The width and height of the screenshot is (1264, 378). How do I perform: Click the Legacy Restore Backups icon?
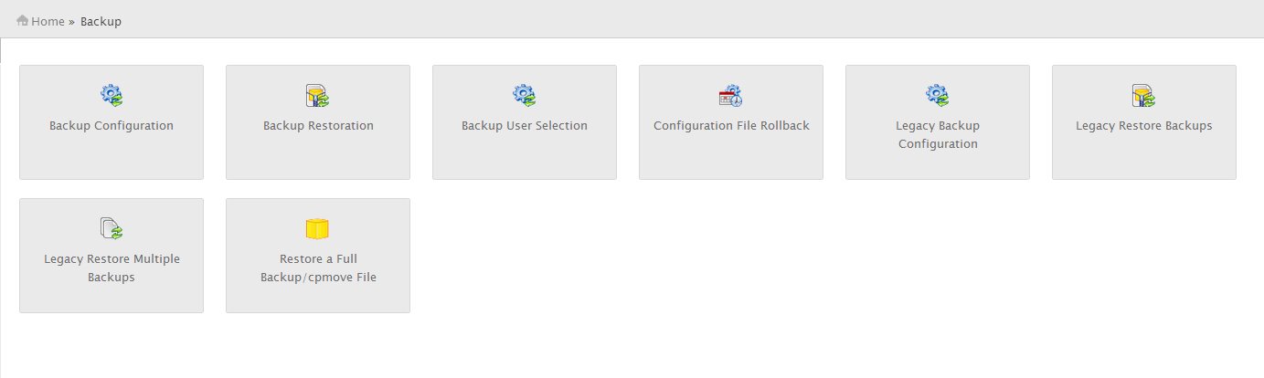click(x=1143, y=95)
